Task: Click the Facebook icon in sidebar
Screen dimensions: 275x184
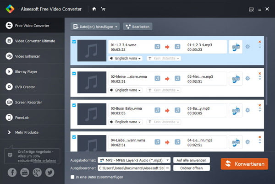Action: point(12,173)
